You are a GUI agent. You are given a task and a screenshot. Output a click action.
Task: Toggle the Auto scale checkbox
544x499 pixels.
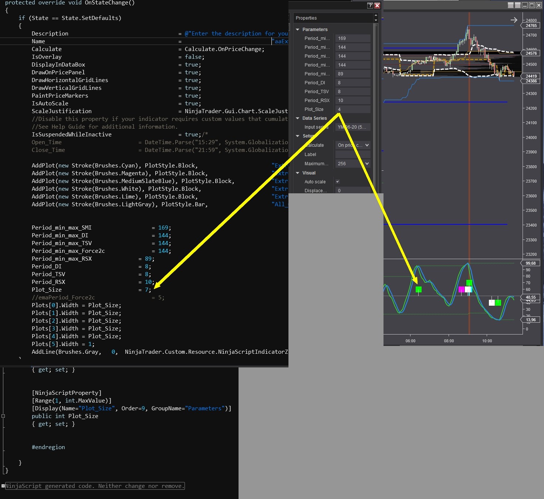[337, 181]
